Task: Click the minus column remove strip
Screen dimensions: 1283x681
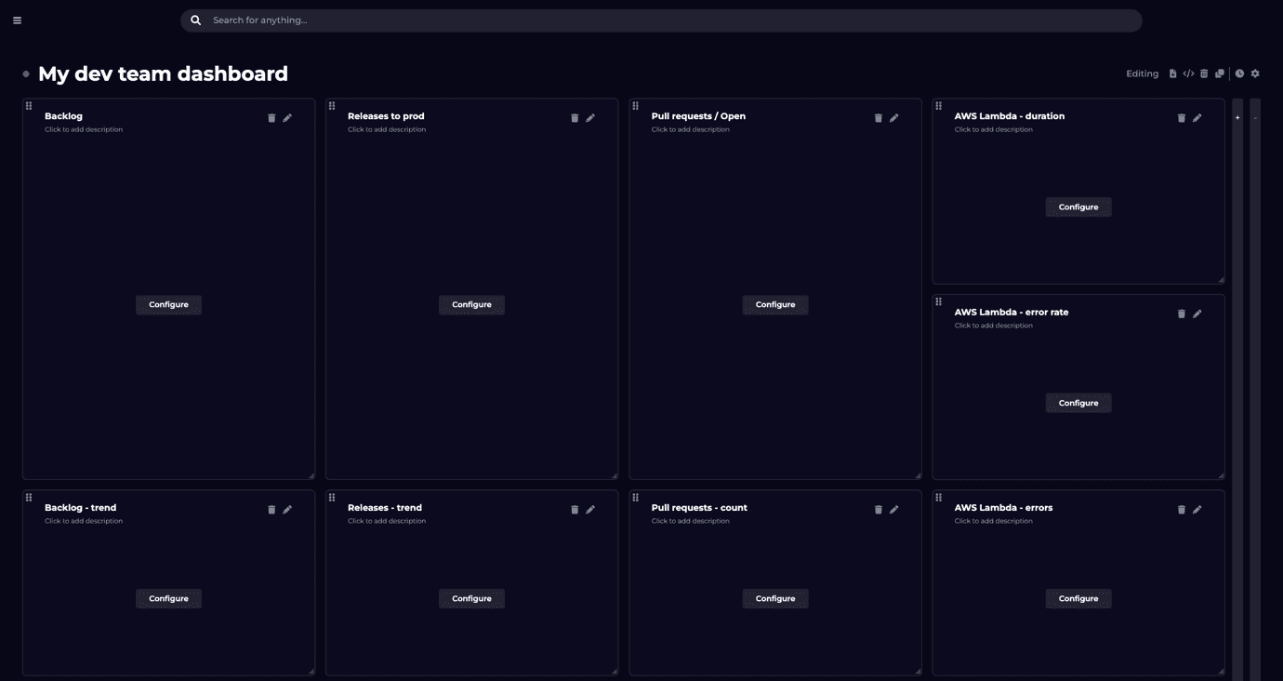Action: pyautogui.click(x=1255, y=118)
